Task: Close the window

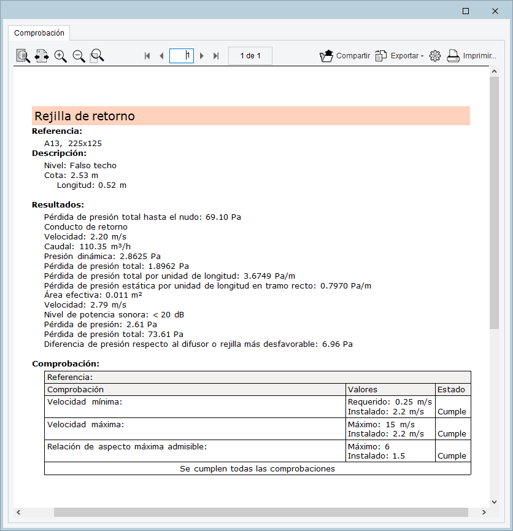Action: pyautogui.click(x=495, y=11)
